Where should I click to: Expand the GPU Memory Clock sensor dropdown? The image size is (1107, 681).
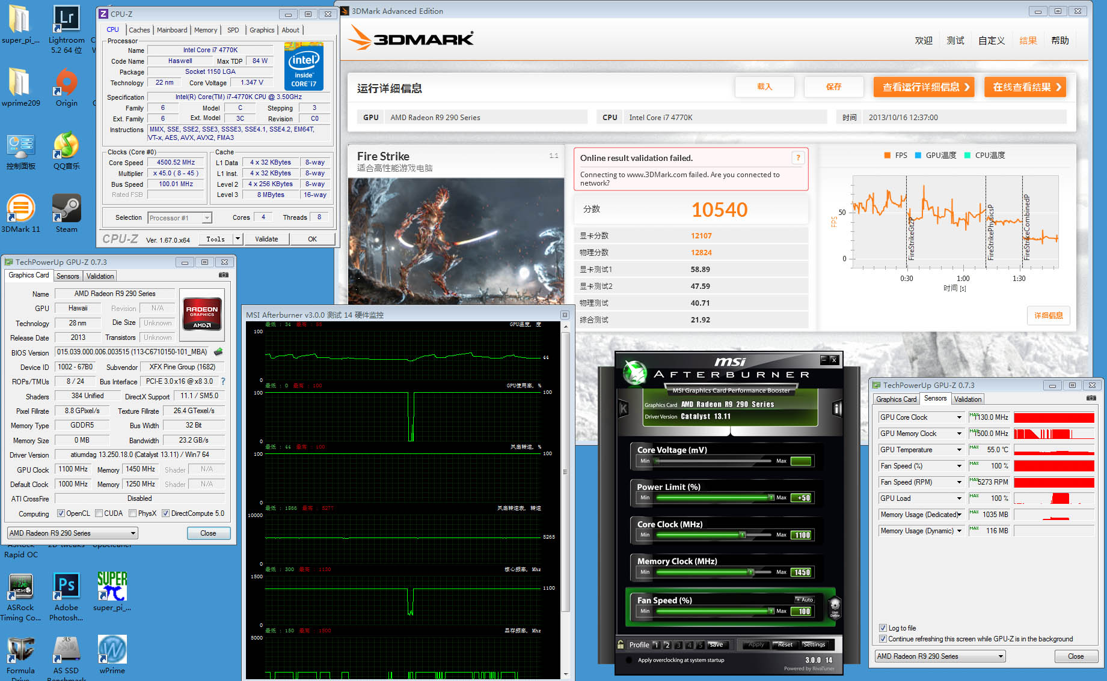(959, 434)
